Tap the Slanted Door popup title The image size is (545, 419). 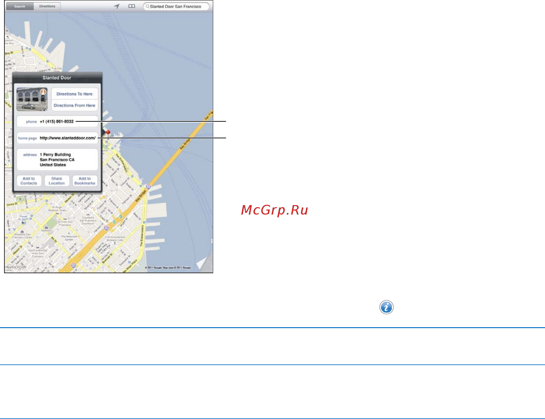pyautogui.click(x=57, y=78)
